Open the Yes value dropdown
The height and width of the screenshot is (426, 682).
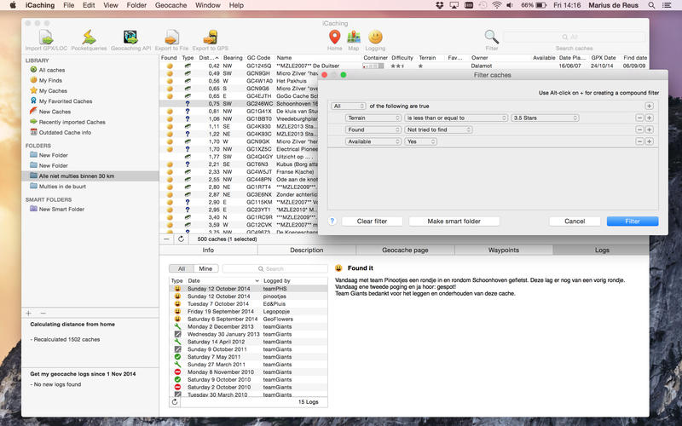420,141
